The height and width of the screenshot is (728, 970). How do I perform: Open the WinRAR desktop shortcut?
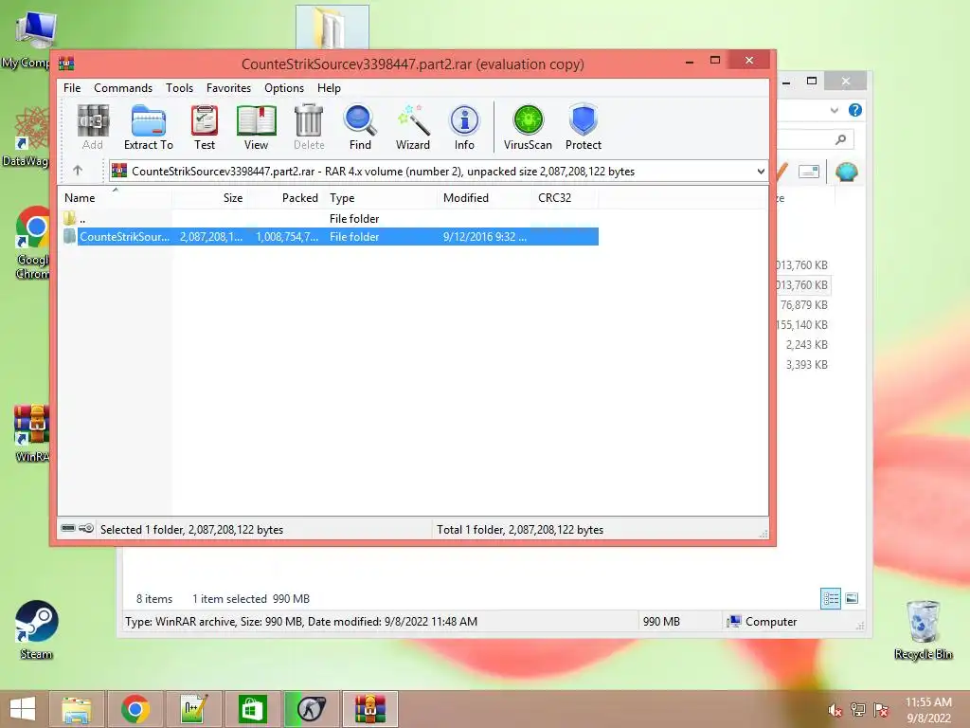[x=31, y=433]
